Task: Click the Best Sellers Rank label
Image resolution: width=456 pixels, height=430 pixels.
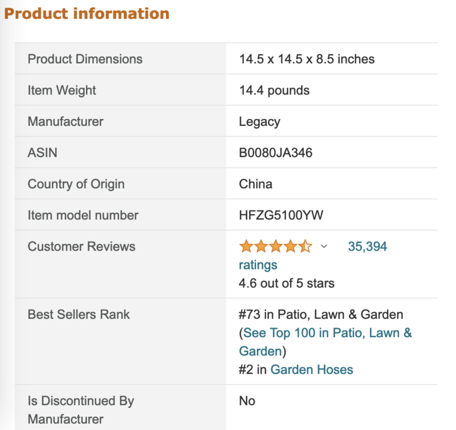Action: tap(79, 314)
